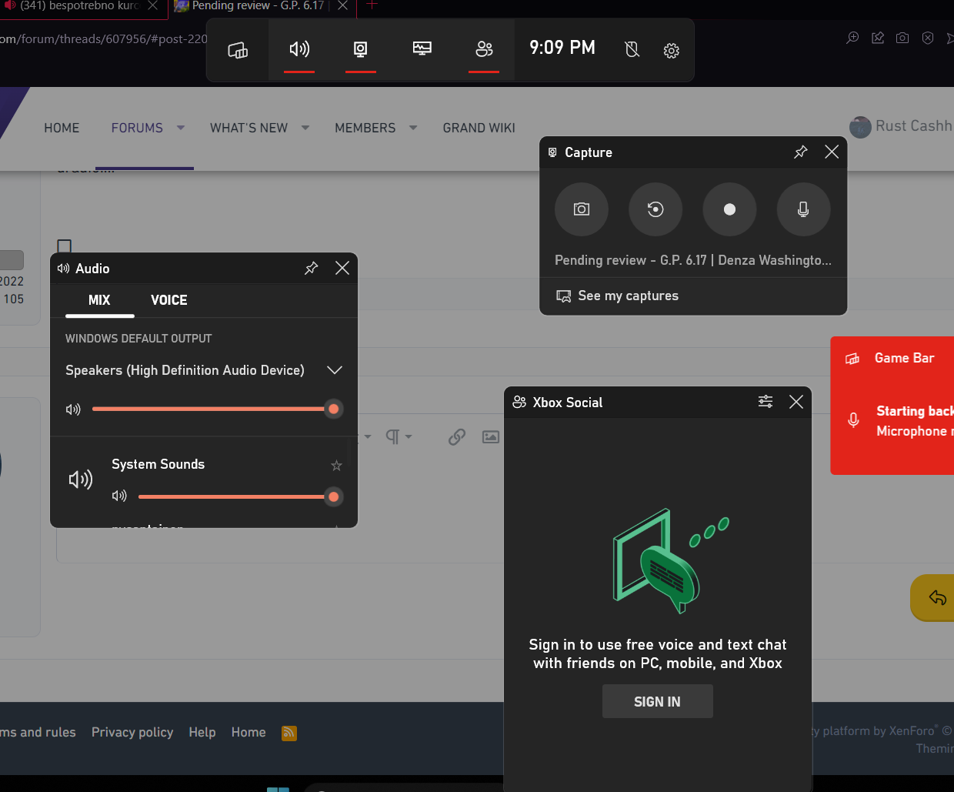Screen dimensions: 954x792
Task: Open the paragraph format dropdown in editor
Action: tap(399, 437)
